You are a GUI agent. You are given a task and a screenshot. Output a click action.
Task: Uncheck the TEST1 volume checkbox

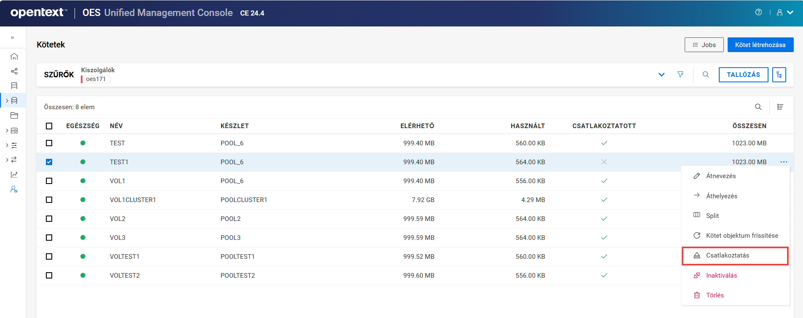click(x=49, y=162)
